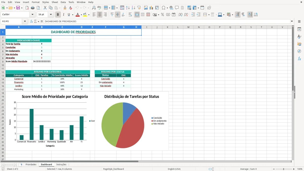The image size is (304, 171).
Task: Open the Sheet menu
Action: coord(55,2)
